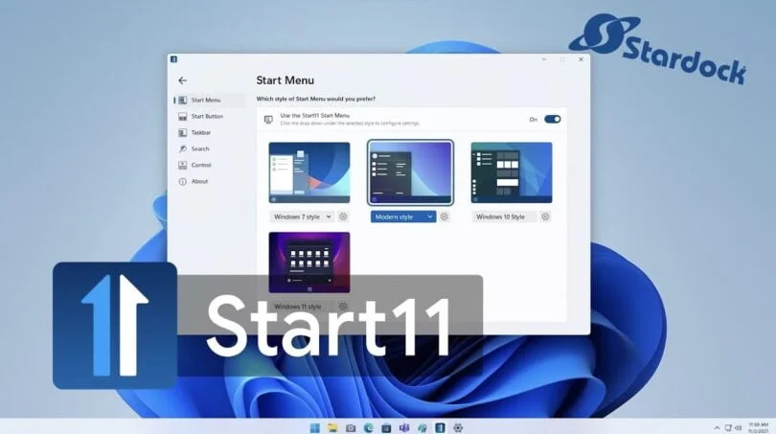The image size is (776, 434).
Task: Open settings gear for Windows 7 style
Action: coord(343,217)
